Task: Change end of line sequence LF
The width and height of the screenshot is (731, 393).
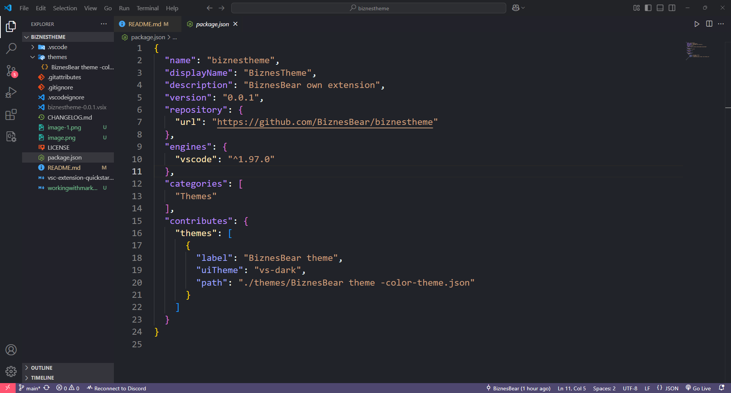Action: pyautogui.click(x=647, y=388)
